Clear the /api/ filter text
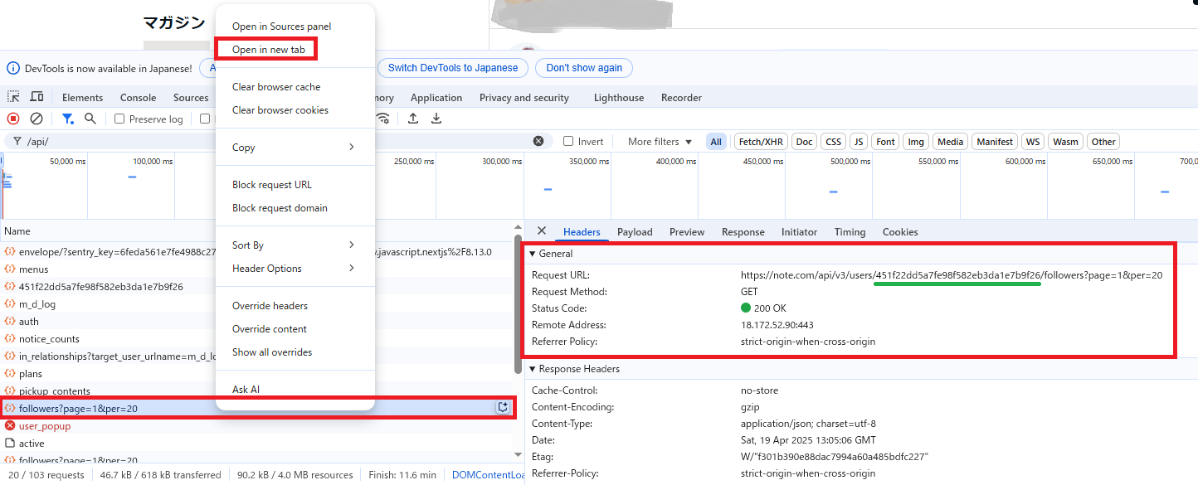Screen dimensions: 1198x485 click(x=538, y=141)
